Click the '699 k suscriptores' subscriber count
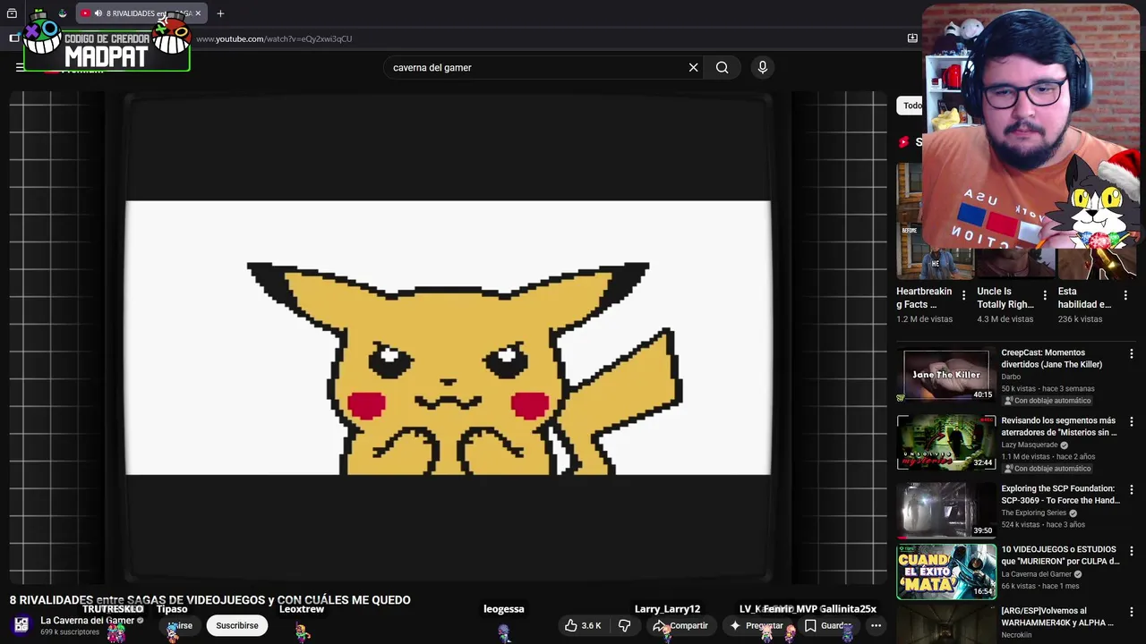 pos(70,632)
